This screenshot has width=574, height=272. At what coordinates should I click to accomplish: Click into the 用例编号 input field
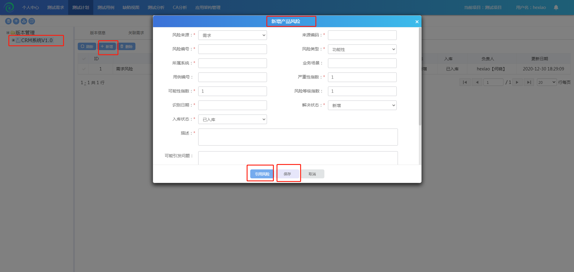coord(233,77)
